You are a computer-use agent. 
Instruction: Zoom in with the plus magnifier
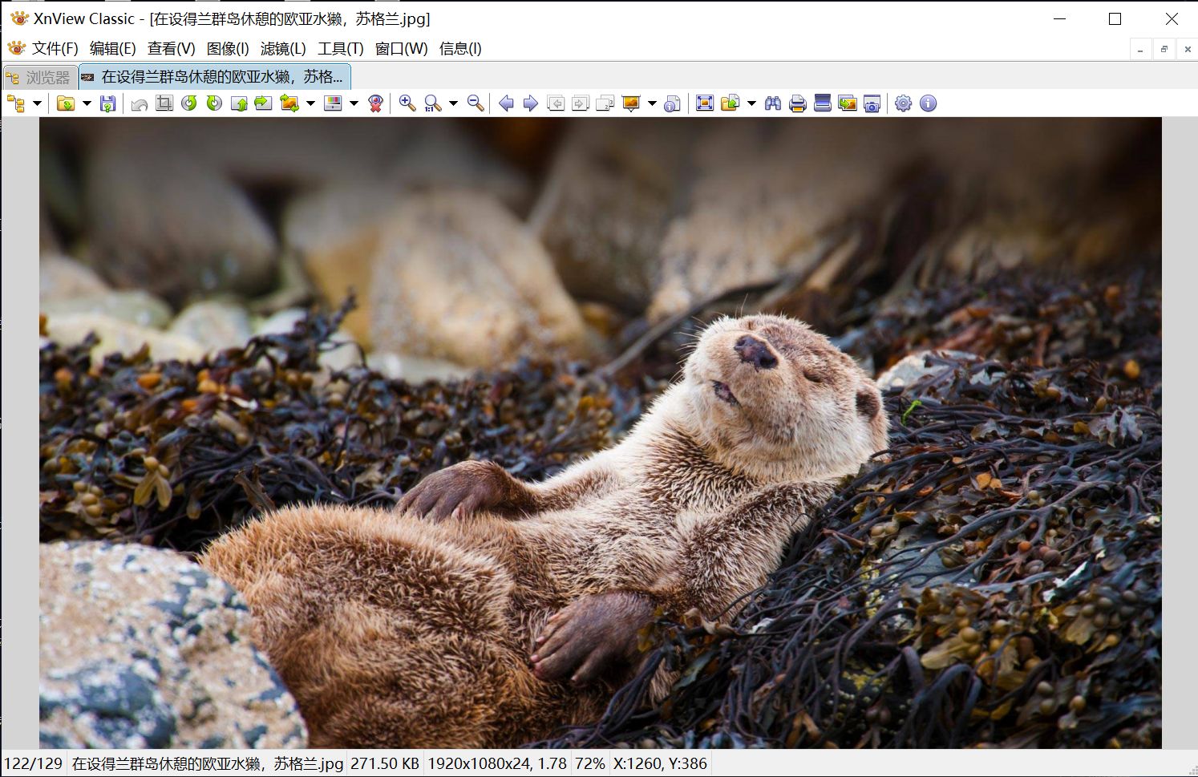click(x=407, y=103)
